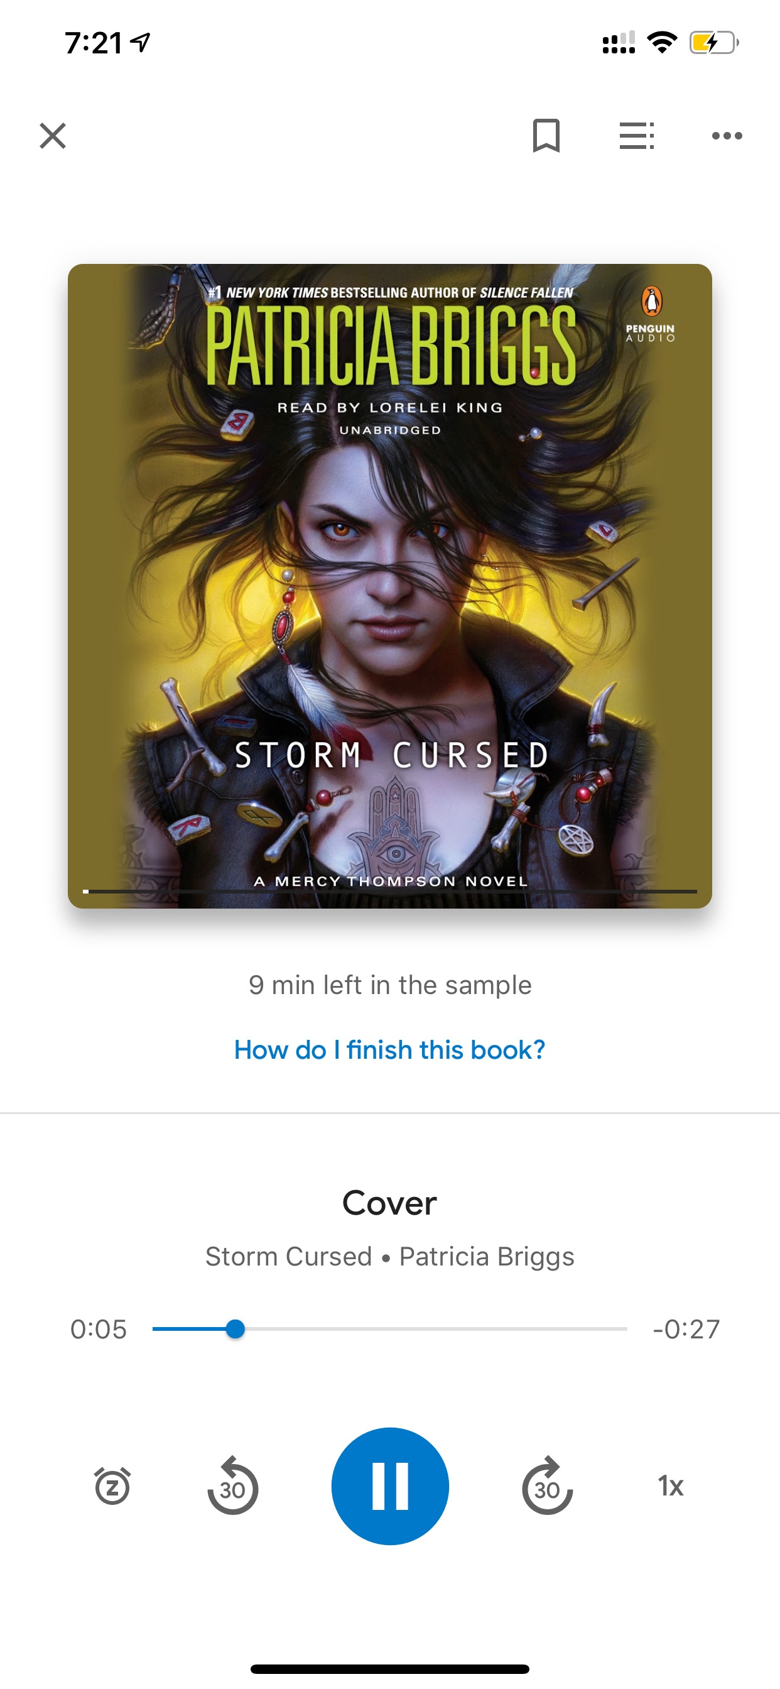Tap the battery charging status icon

(715, 43)
